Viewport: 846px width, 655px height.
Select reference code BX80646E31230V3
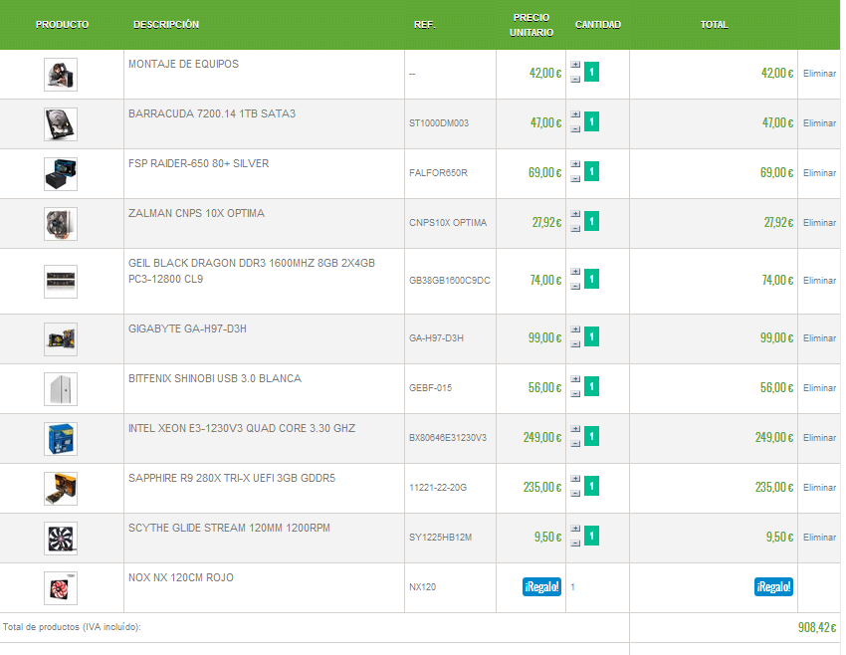click(x=448, y=438)
